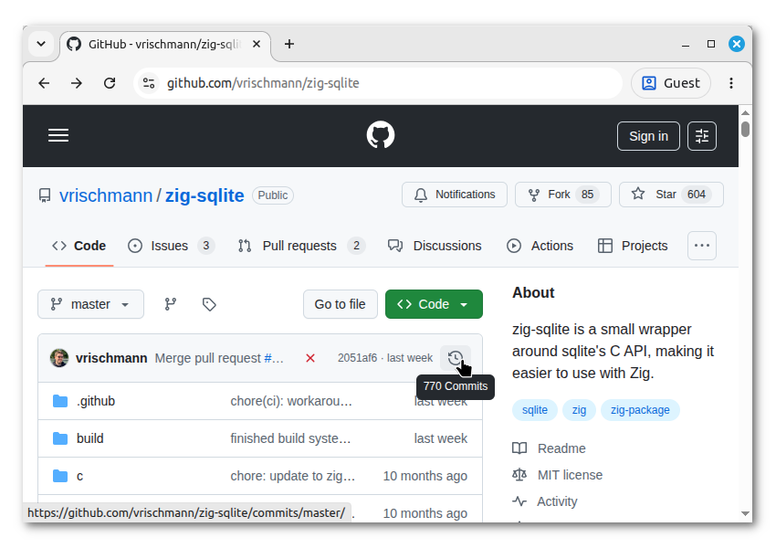
Task: Open vrischmann owner link
Action: pyautogui.click(x=106, y=195)
